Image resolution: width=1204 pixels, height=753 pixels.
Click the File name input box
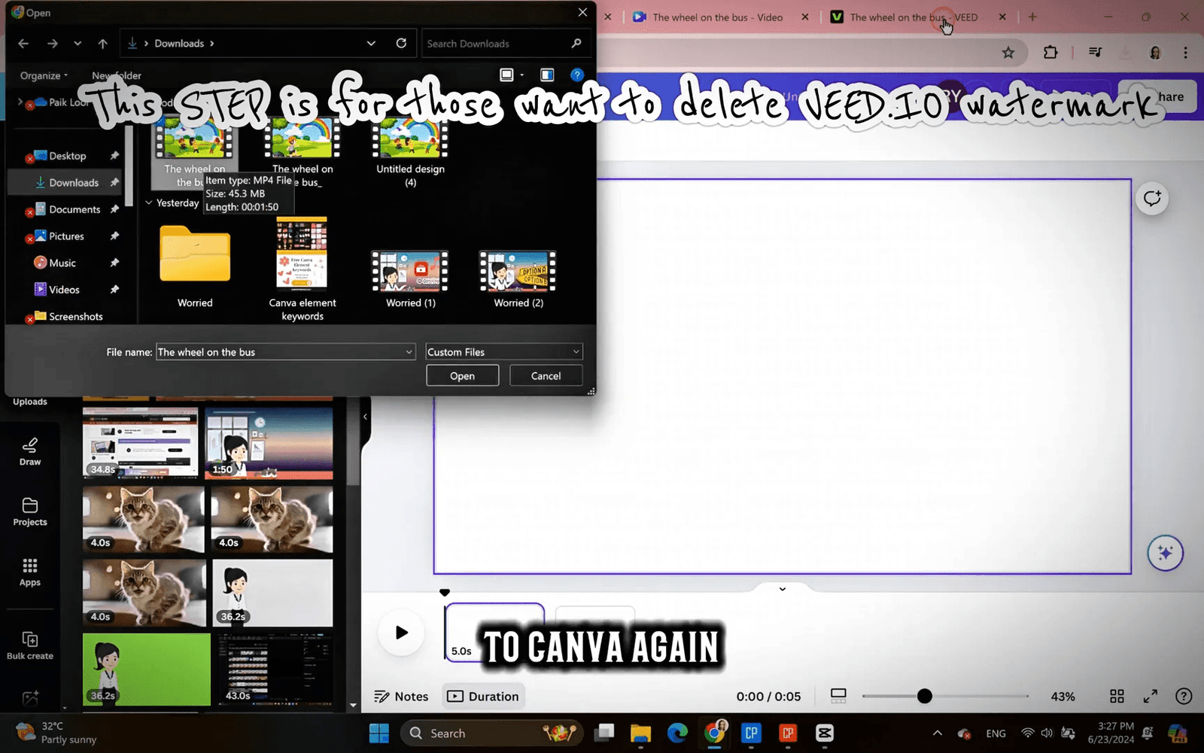pyautogui.click(x=279, y=352)
